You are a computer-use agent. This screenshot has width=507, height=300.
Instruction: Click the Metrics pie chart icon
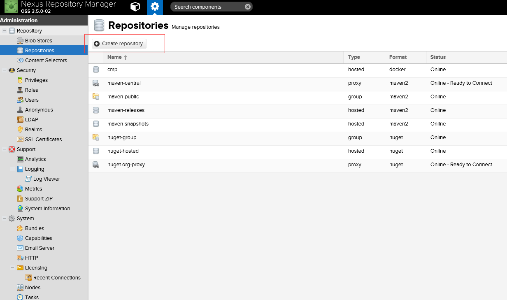coord(20,189)
